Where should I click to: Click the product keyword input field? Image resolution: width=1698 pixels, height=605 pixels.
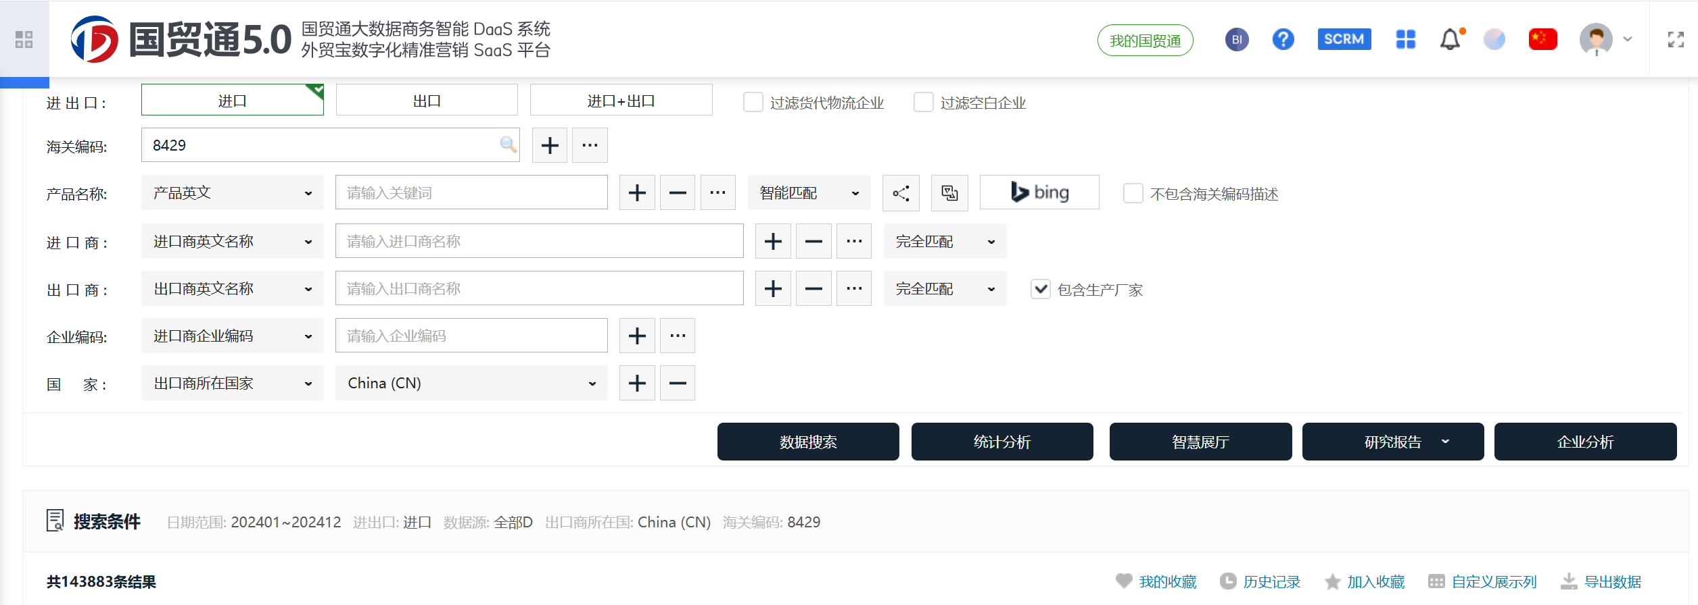(x=471, y=193)
